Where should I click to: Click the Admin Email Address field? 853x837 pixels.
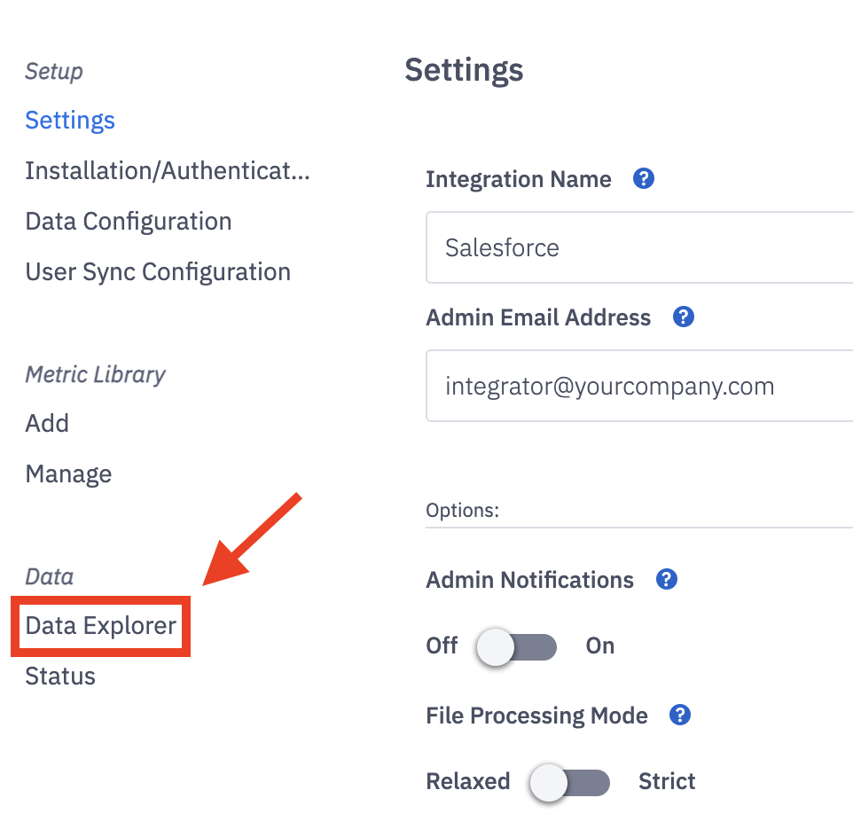(x=638, y=387)
